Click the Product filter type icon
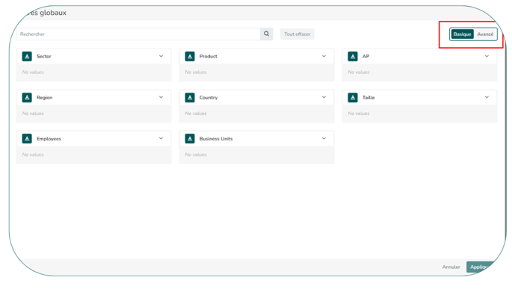The width and height of the screenshot is (512, 295). pyautogui.click(x=190, y=57)
